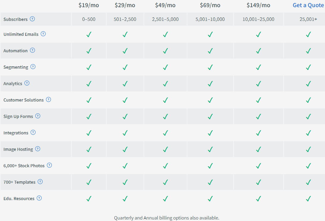This screenshot has width=325, height=221.
Task: Click the Automation checkmark under $69/mo
Action: [x=210, y=51]
